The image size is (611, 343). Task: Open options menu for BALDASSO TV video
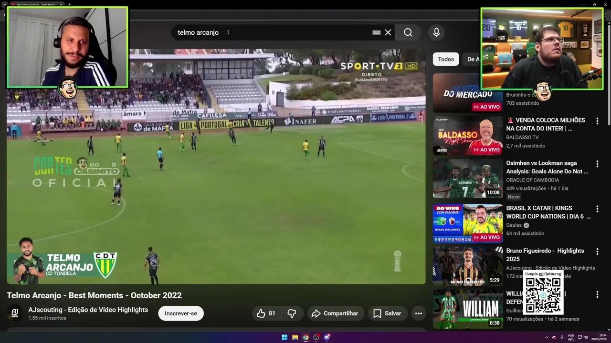(597, 121)
